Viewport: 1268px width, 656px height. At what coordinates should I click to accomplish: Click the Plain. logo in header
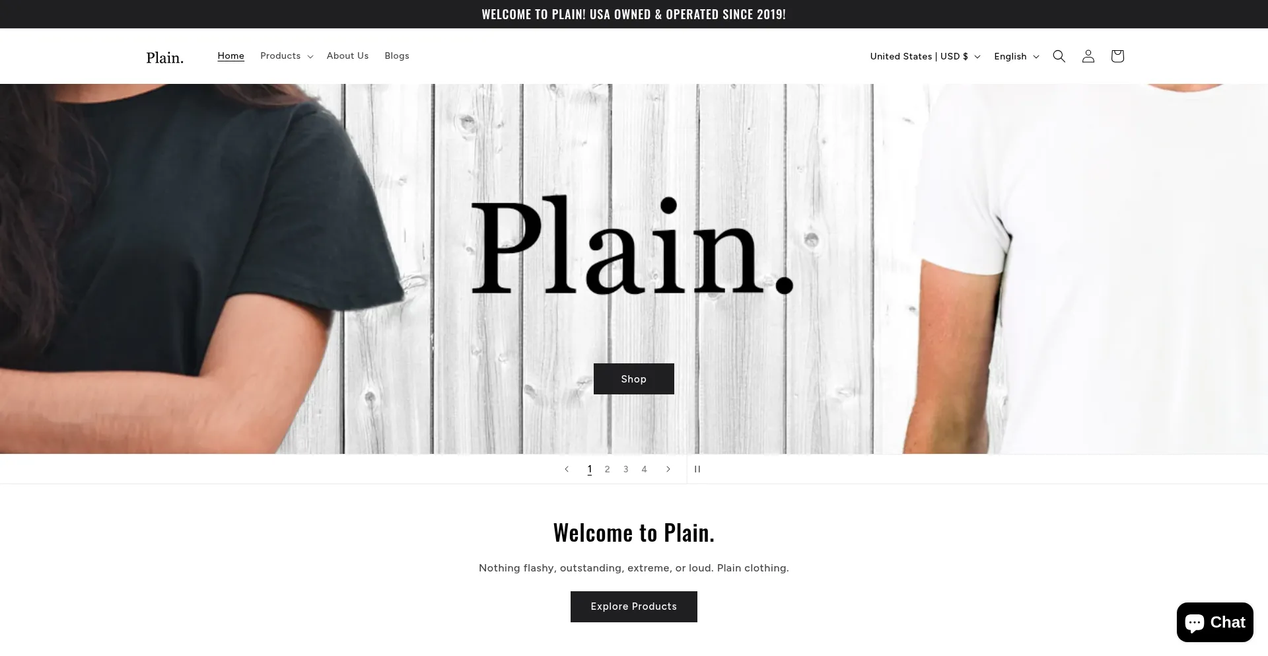(165, 57)
